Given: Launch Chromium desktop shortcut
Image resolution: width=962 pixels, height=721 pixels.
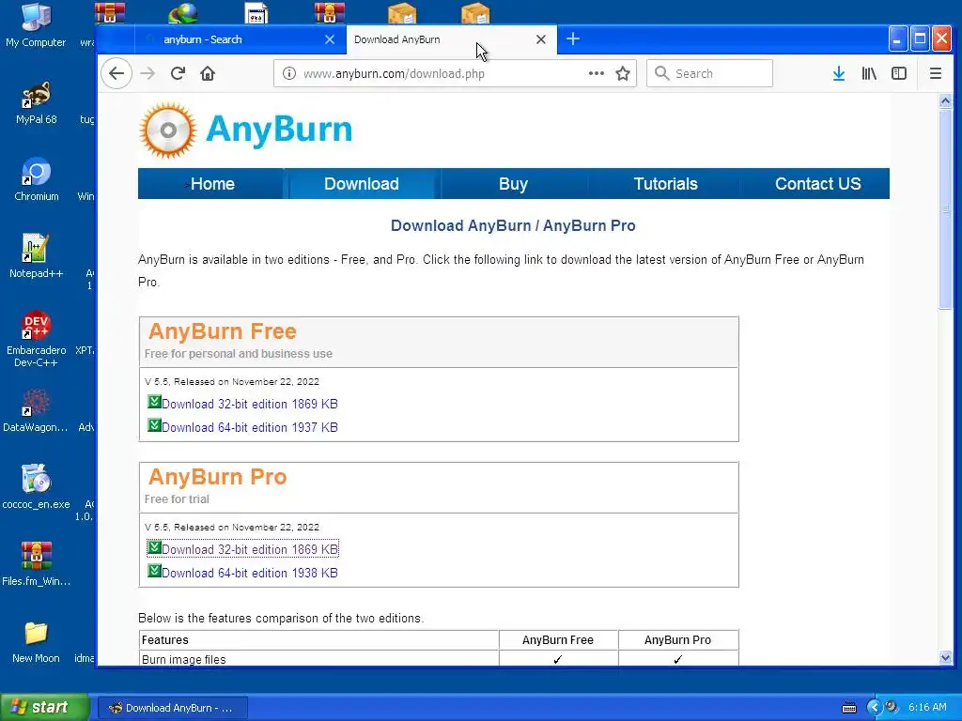Looking at the screenshot, I should click(36, 180).
